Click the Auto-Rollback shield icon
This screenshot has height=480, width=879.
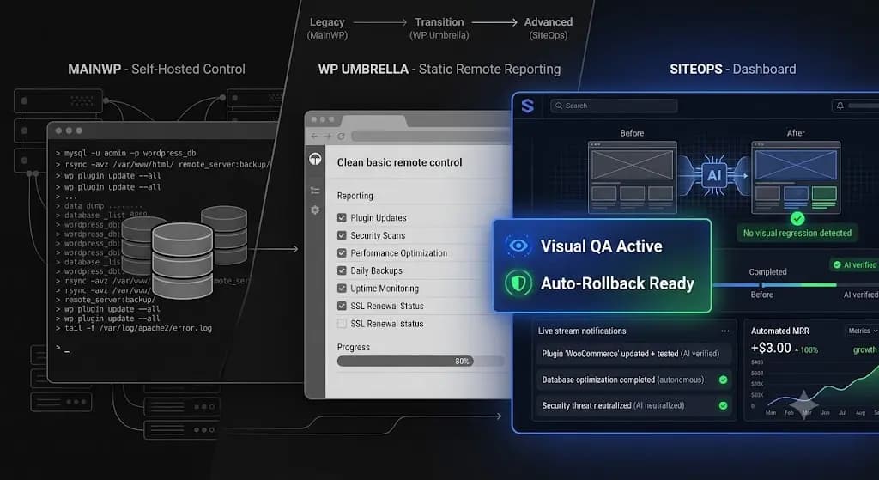point(518,283)
